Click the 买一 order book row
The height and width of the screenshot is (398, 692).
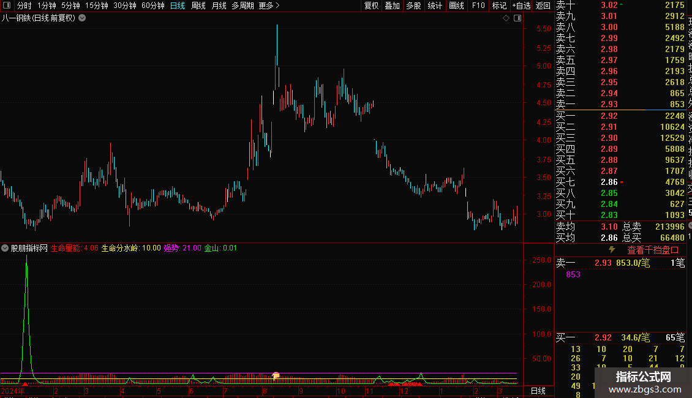coord(620,116)
